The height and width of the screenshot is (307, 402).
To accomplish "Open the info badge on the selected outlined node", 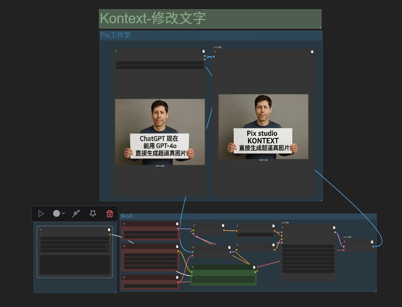I will point(109,229).
